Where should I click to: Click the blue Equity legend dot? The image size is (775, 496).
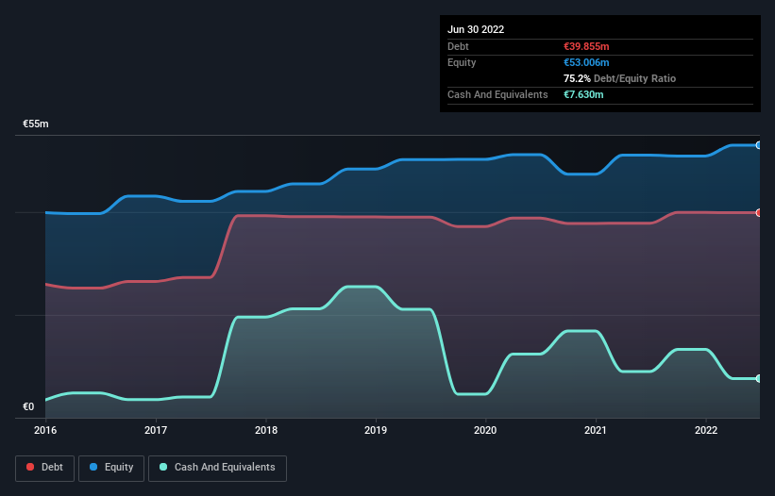pos(93,467)
